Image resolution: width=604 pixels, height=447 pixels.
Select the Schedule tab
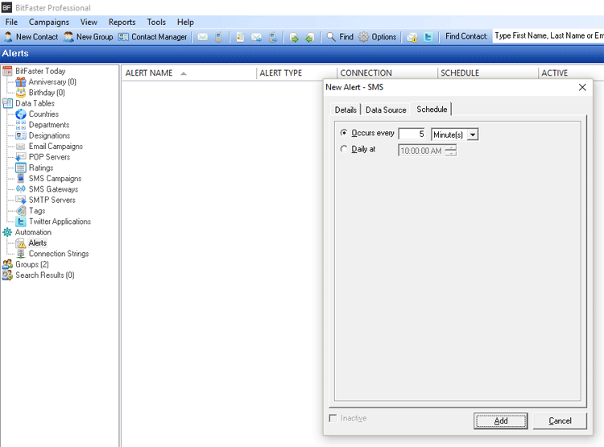point(432,110)
